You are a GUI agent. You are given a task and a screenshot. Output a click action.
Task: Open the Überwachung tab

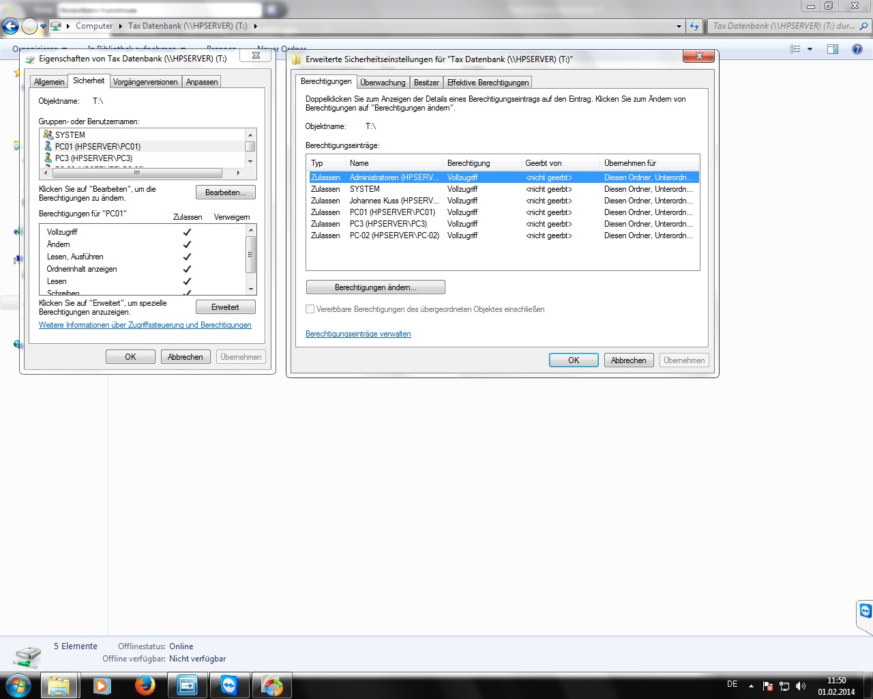[x=383, y=83]
